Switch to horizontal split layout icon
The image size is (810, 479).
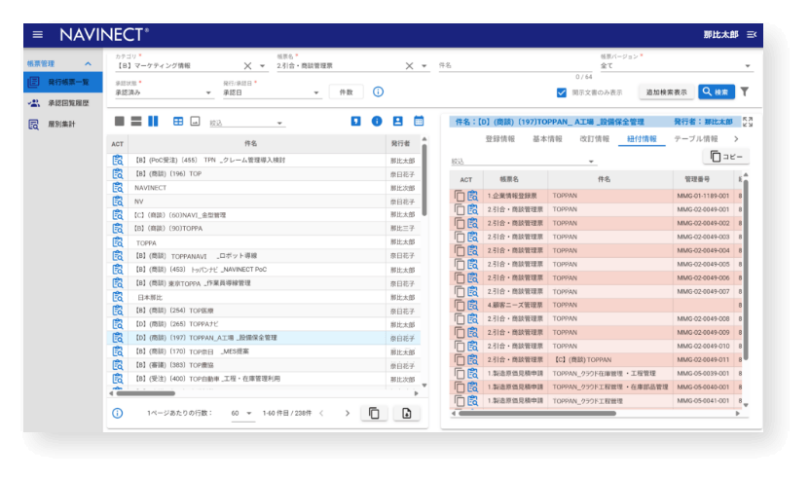point(136,121)
